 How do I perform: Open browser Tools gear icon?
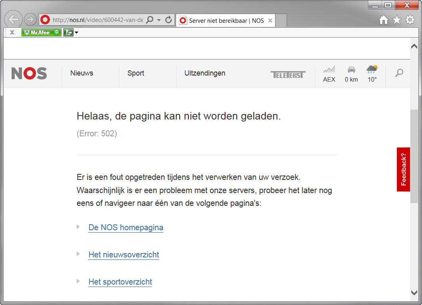(410, 20)
